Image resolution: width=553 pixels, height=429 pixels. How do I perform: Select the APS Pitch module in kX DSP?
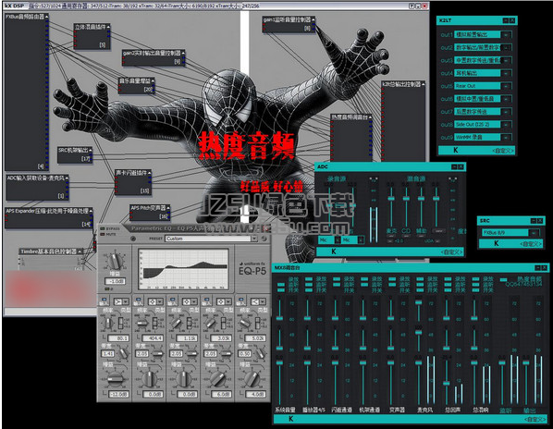150,213
